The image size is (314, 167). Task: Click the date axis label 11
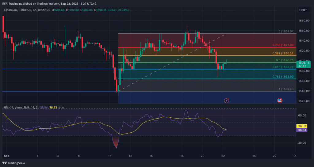click(x=109, y=156)
